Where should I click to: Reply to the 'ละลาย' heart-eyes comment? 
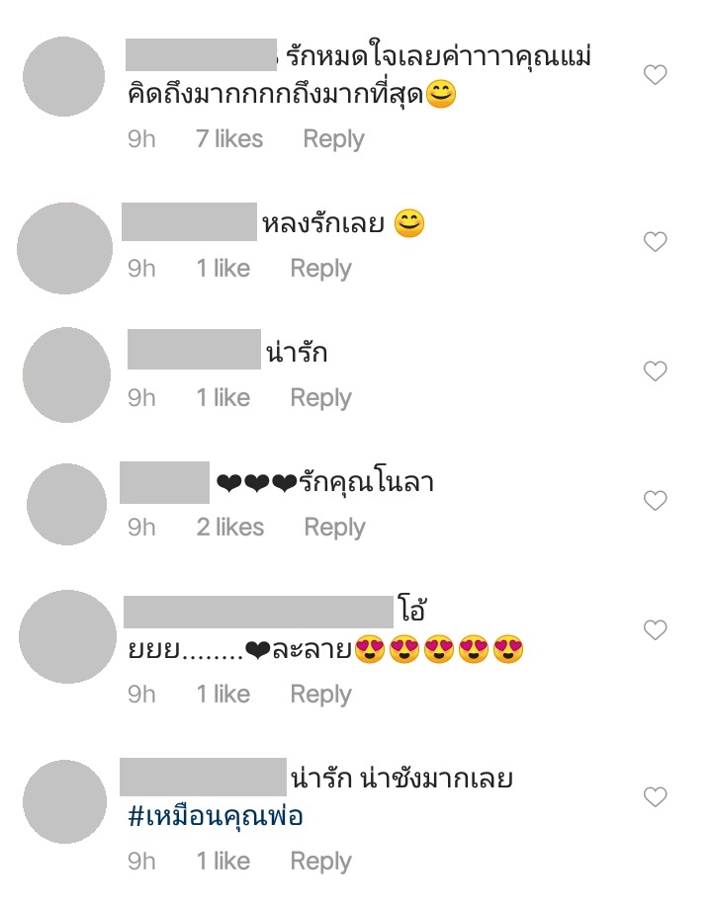(321, 695)
